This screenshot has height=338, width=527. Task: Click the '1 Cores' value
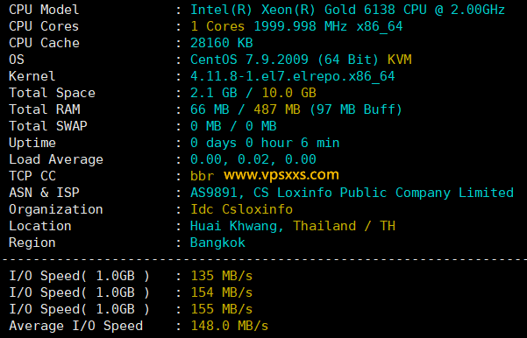[217, 26]
